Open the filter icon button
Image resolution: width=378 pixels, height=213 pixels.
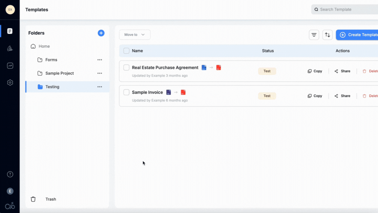coord(314,35)
